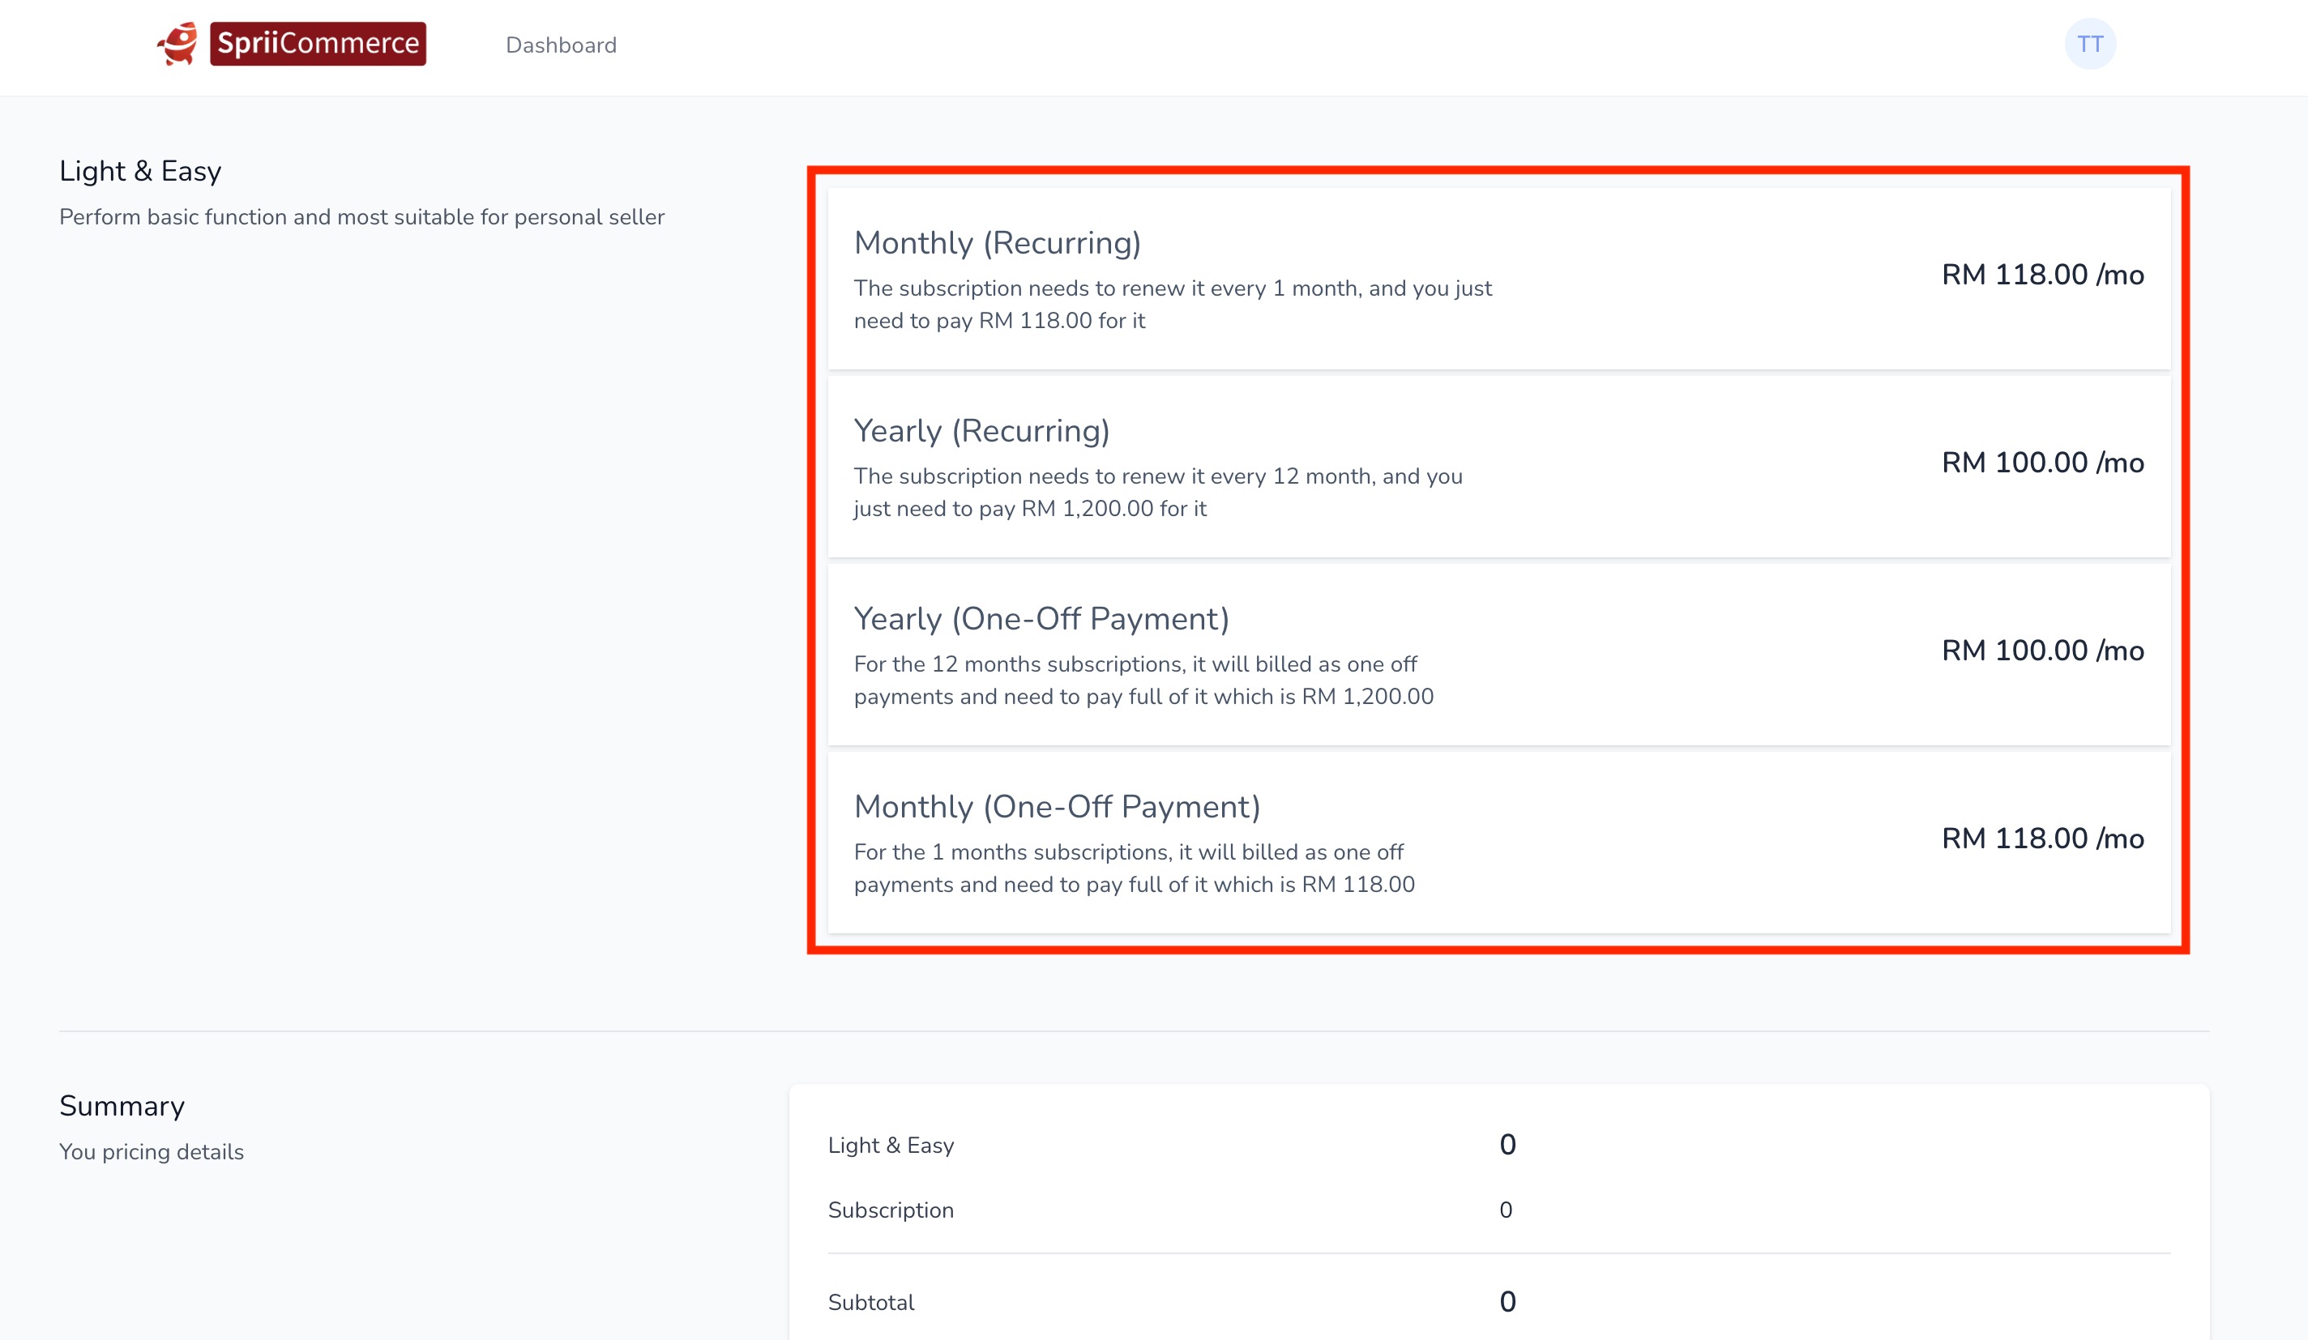Select the Monthly (Recurring) plan card
The image size is (2308, 1340).
coord(1498,278)
